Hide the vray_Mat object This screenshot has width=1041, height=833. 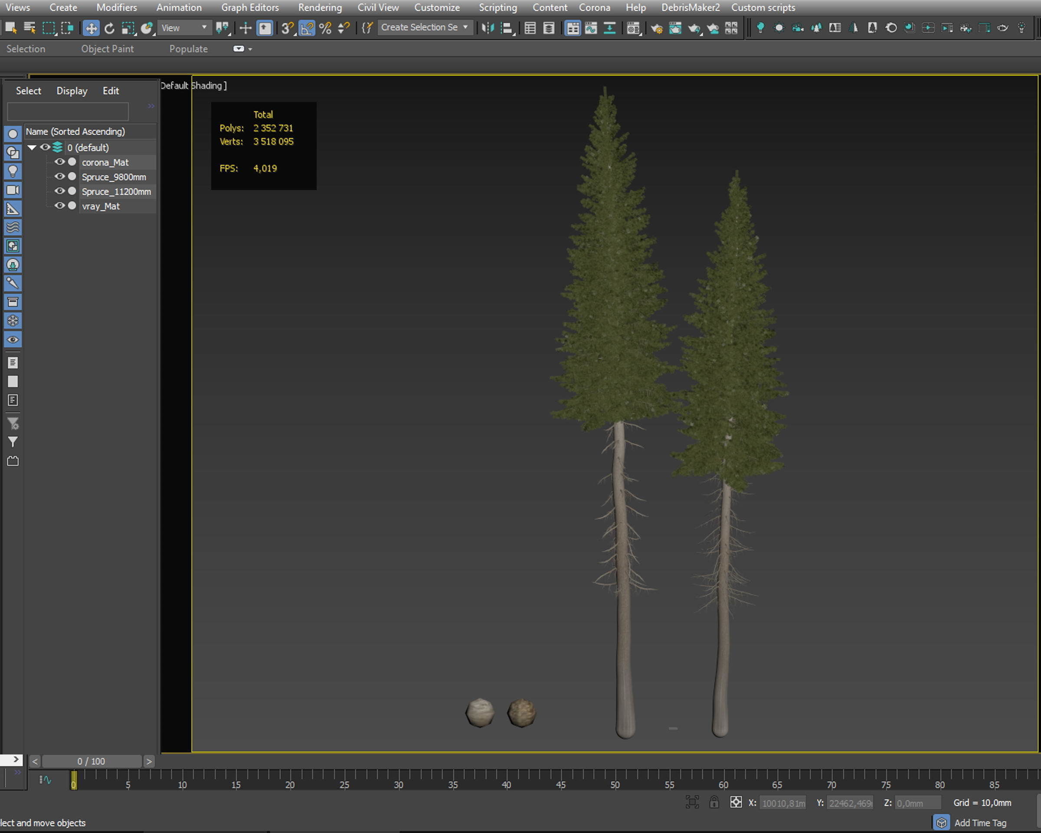click(x=59, y=205)
